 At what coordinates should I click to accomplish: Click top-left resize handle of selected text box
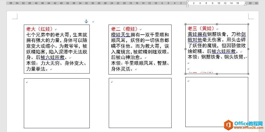186,24
